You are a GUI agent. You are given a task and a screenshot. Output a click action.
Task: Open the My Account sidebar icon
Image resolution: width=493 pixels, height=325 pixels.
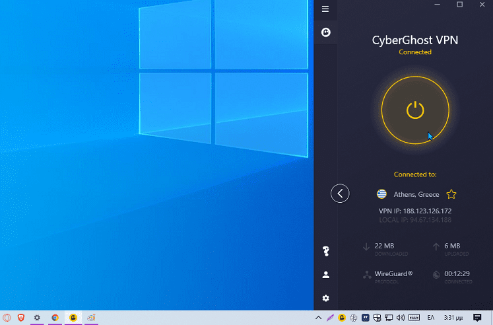pos(326,275)
